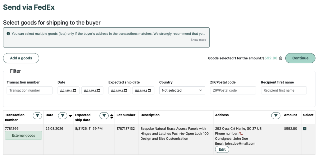Screen dimensions: 318x155
Task: Open calendar on second Expected ship date field
Action: click(x=149, y=90)
